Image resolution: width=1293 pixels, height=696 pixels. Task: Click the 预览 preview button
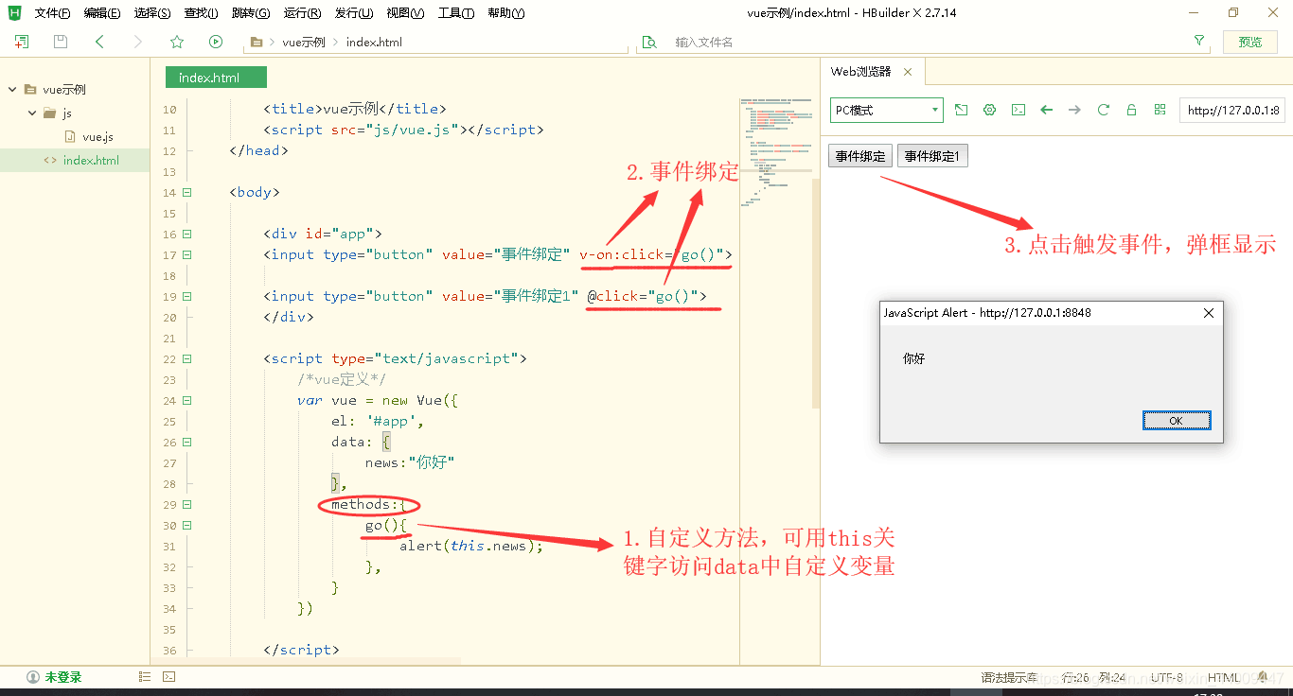pyautogui.click(x=1250, y=42)
